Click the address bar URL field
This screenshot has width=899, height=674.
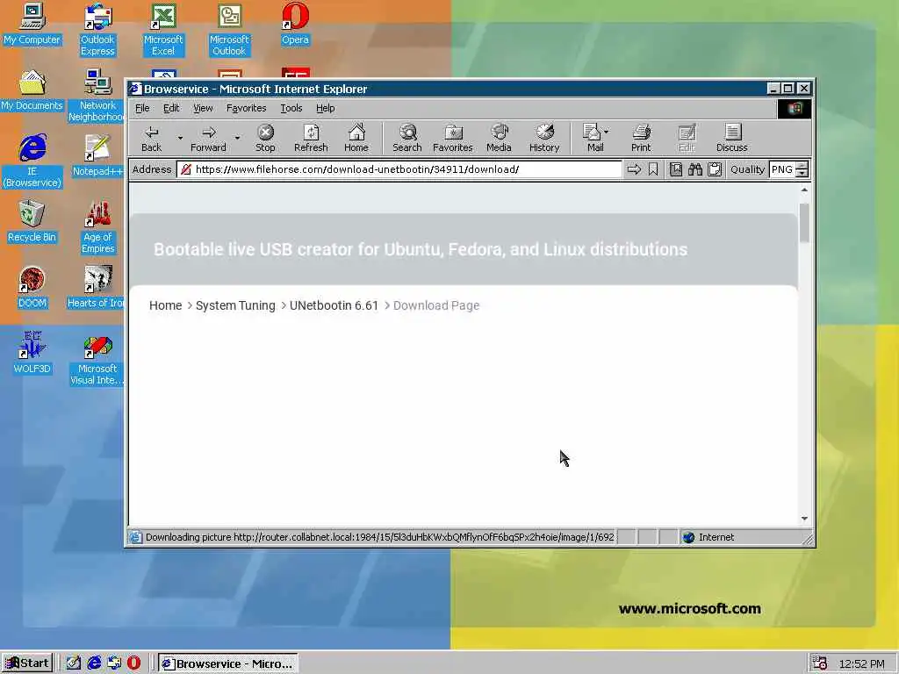399,169
